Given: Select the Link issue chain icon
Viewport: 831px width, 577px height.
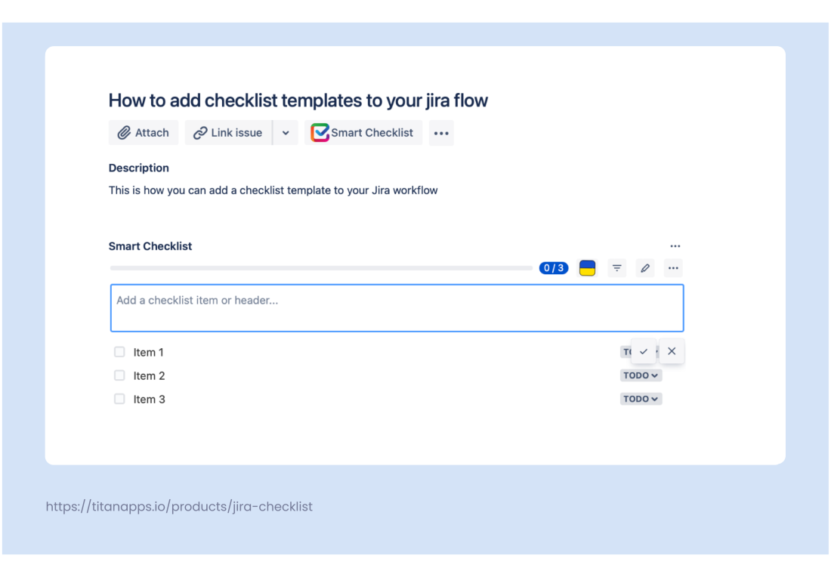Looking at the screenshot, I should point(200,132).
